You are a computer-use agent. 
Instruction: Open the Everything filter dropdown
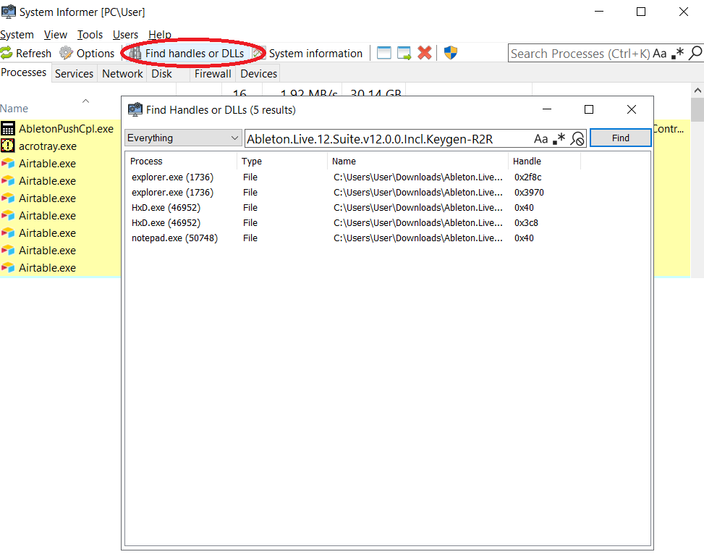[183, 138]
